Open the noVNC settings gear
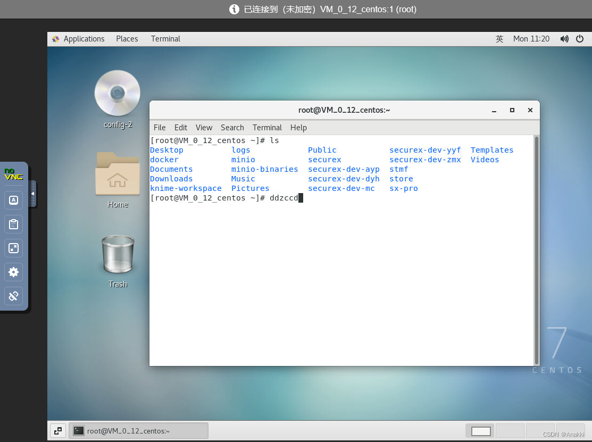The image size is (592, 442). click(13, 272)
